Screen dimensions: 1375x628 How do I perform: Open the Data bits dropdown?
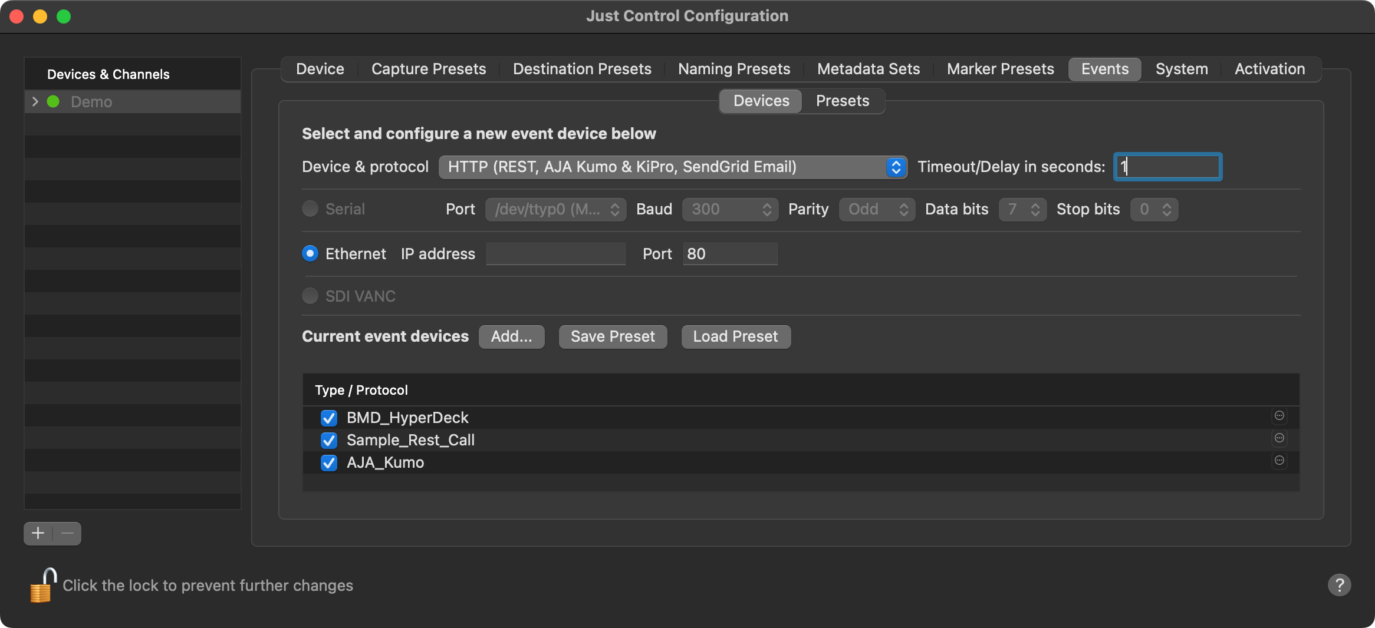click(1022, 209)
